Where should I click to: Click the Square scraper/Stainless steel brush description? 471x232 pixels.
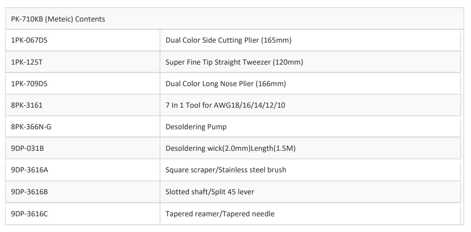[226, 170]
